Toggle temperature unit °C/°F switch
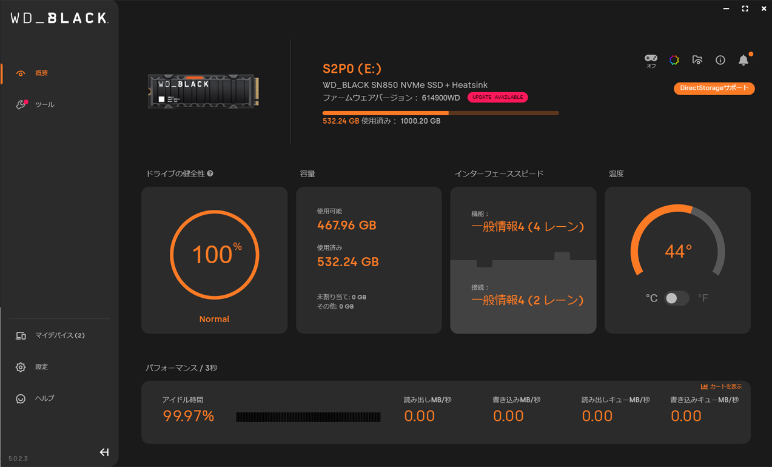 click(x=677, y=298)
